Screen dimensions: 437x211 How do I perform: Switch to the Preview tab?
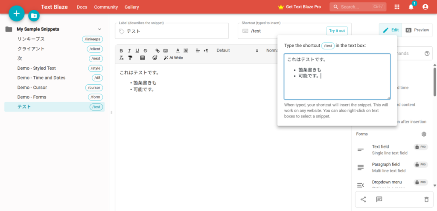(417, 30)
